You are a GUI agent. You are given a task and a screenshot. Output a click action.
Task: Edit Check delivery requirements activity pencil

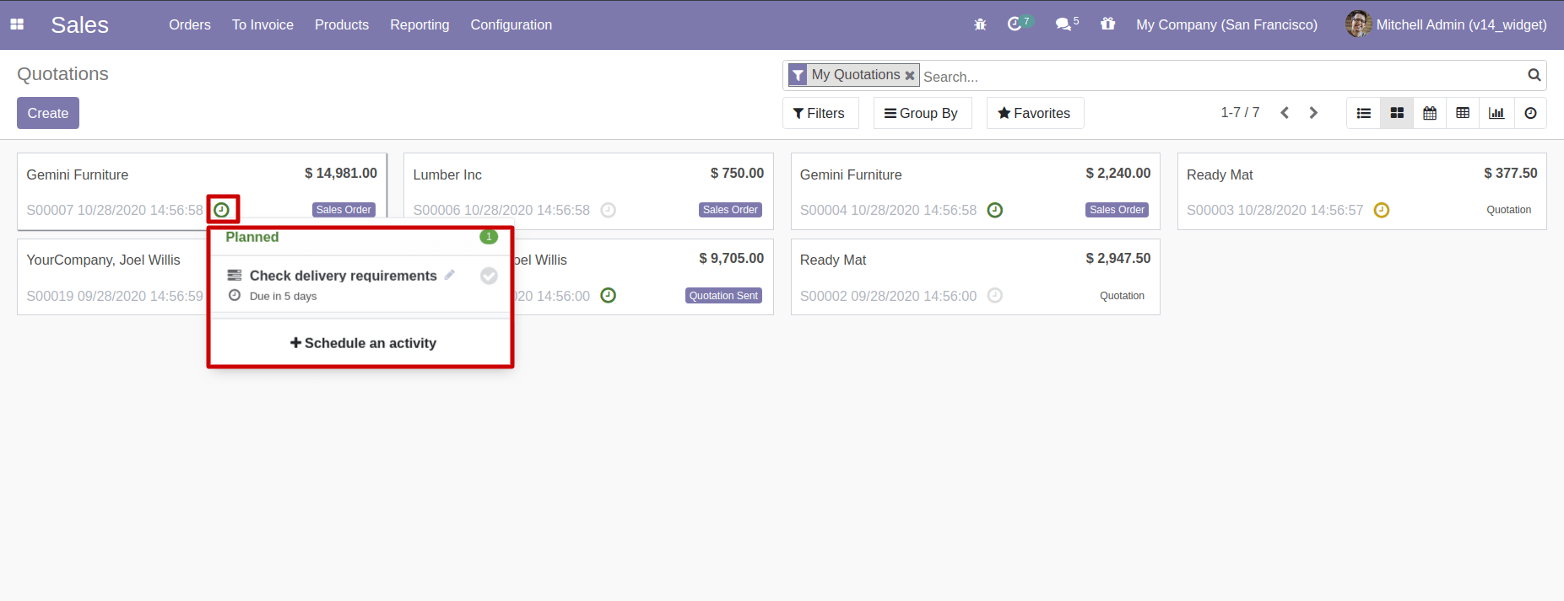click(450, 275)
